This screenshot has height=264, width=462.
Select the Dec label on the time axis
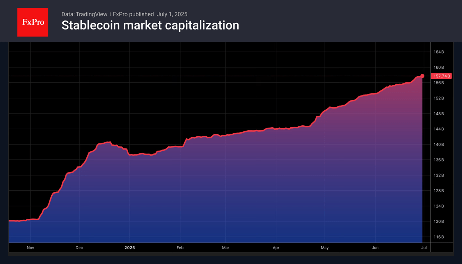[79, 248]
